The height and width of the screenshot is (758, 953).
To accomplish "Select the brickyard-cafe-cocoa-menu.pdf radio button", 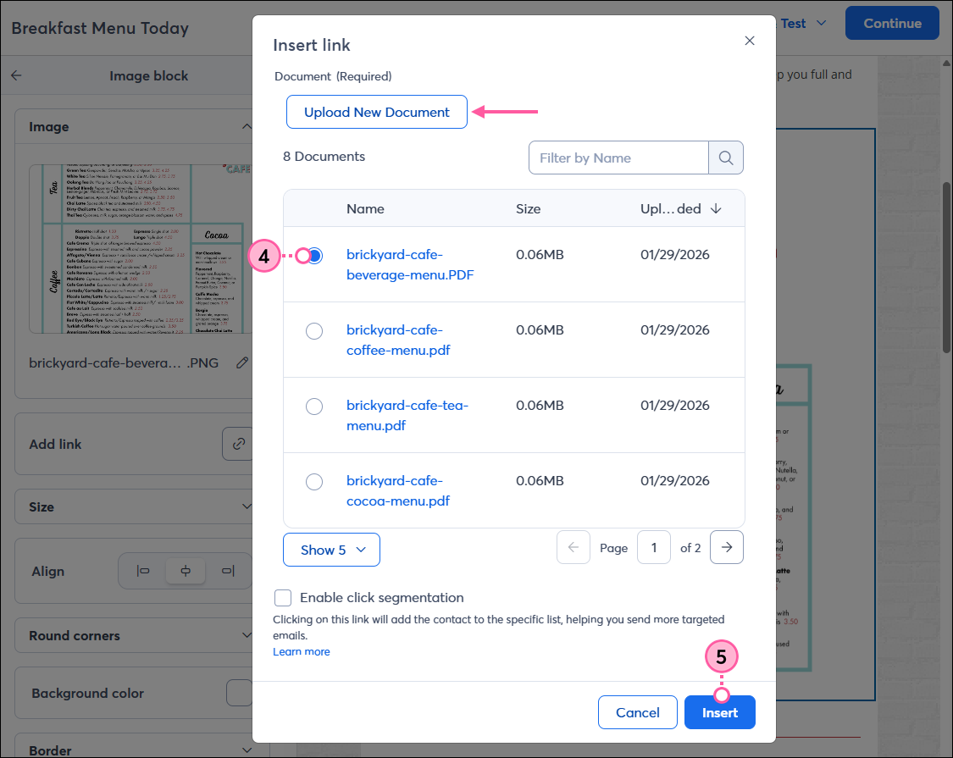I will point(314,482).
